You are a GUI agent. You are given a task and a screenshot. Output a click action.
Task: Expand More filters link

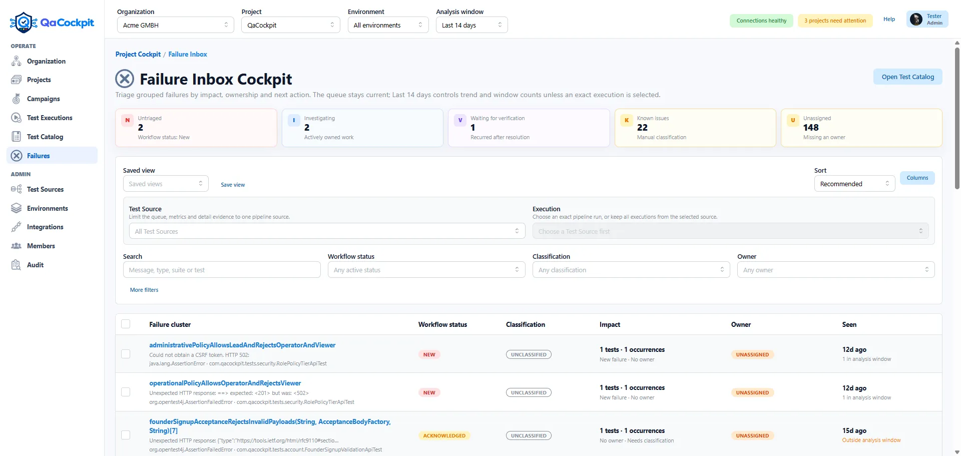click(x=144, y=290)
